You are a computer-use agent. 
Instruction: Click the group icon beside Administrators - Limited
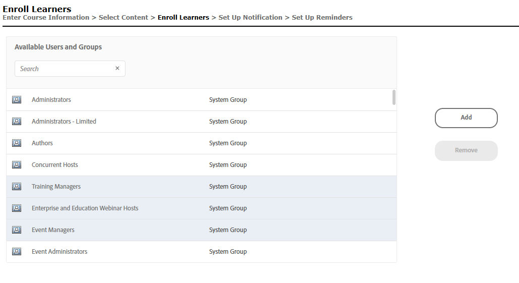(17, 122)
